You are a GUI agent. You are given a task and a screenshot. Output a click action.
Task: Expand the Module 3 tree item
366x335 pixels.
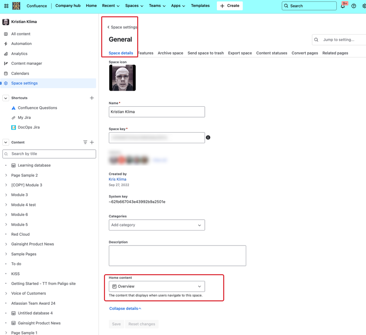(6, 195)
